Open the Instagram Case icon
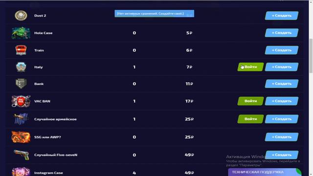 pos(21,172)
